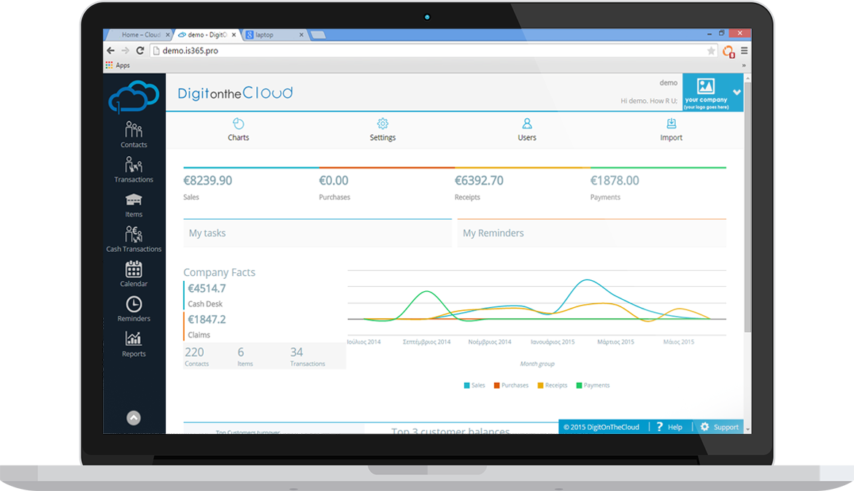Click the browser forward arrow
The image size is (854, 491).
click(x=126, y=50)
